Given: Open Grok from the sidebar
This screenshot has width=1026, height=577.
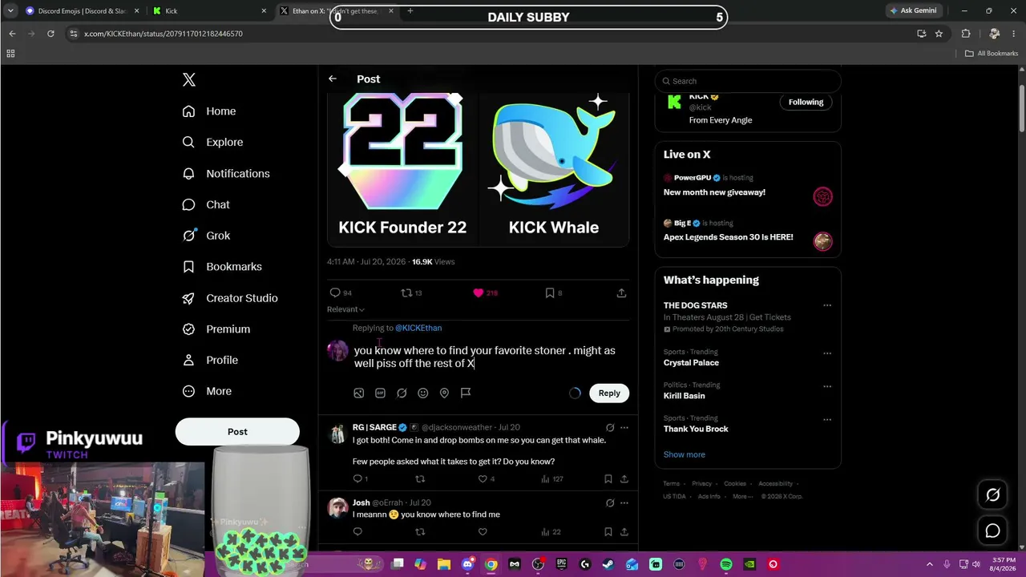Looking at the screenshot, I should coord(207,236).
